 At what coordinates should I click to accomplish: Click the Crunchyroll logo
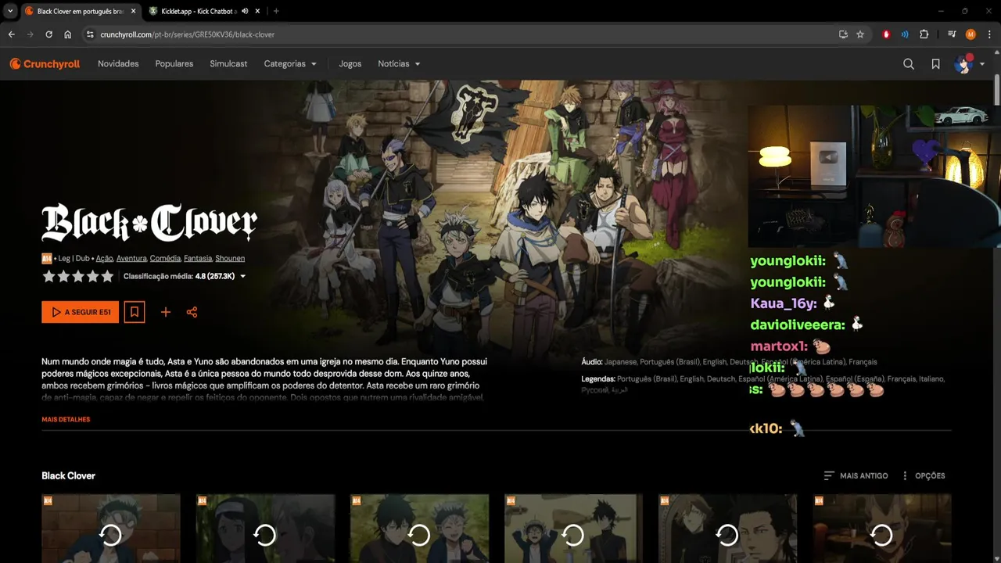tap(45, 64)
